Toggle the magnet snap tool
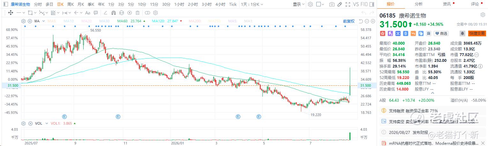 114,13
